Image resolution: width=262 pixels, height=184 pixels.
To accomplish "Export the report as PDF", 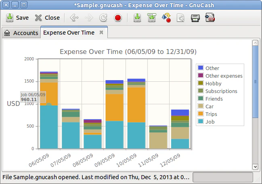I will [210, 17].
